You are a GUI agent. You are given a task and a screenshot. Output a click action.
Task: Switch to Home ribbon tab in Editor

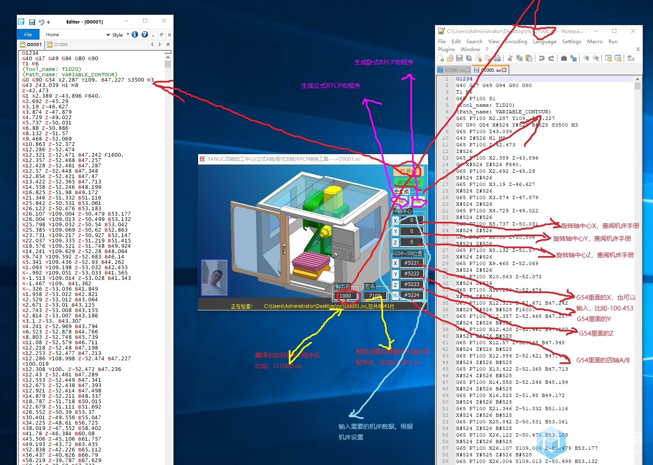coord(52,35)
